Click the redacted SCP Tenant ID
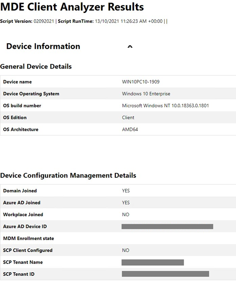The width and height of the screenshot is (236, 288). coord(165,274)
